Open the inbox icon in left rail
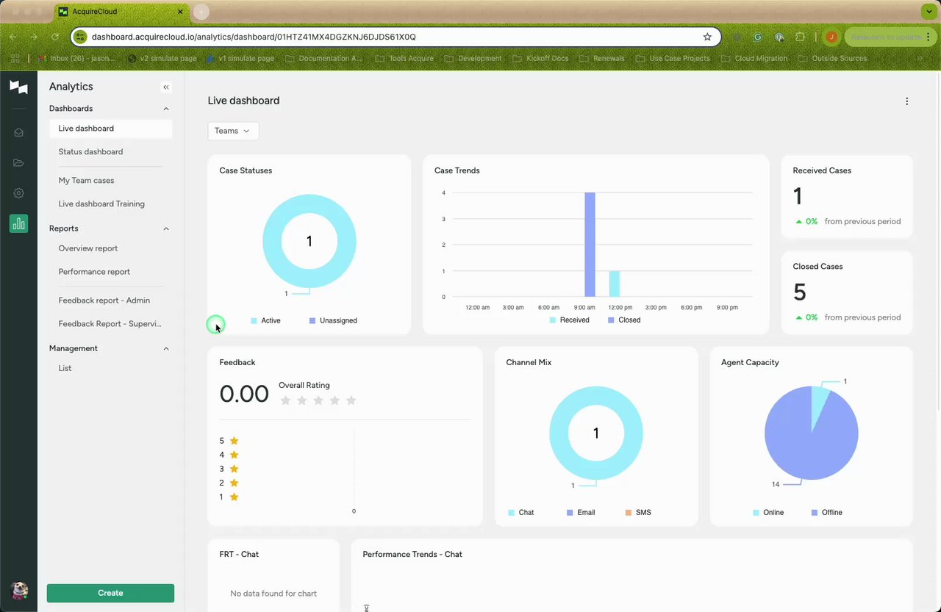Viewport: 941px width, 612px height. [18, 132]
